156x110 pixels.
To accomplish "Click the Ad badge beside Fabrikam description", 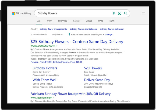I will 32,101.
